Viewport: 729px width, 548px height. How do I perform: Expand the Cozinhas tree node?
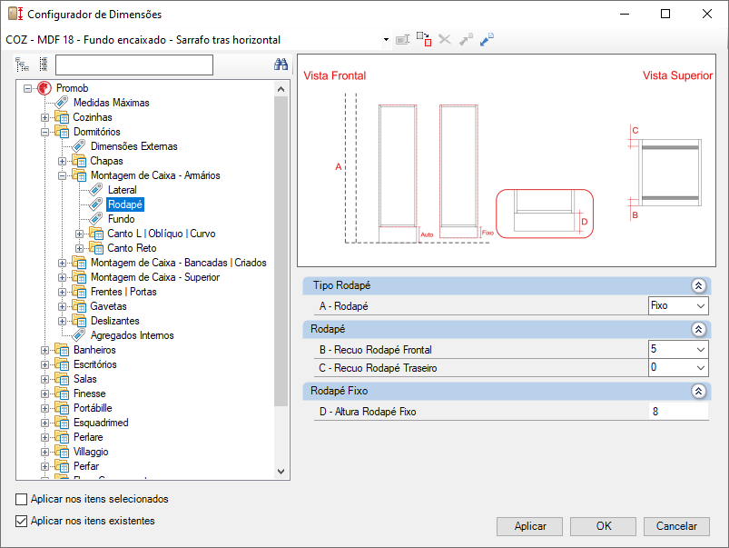tap(45, 117)
